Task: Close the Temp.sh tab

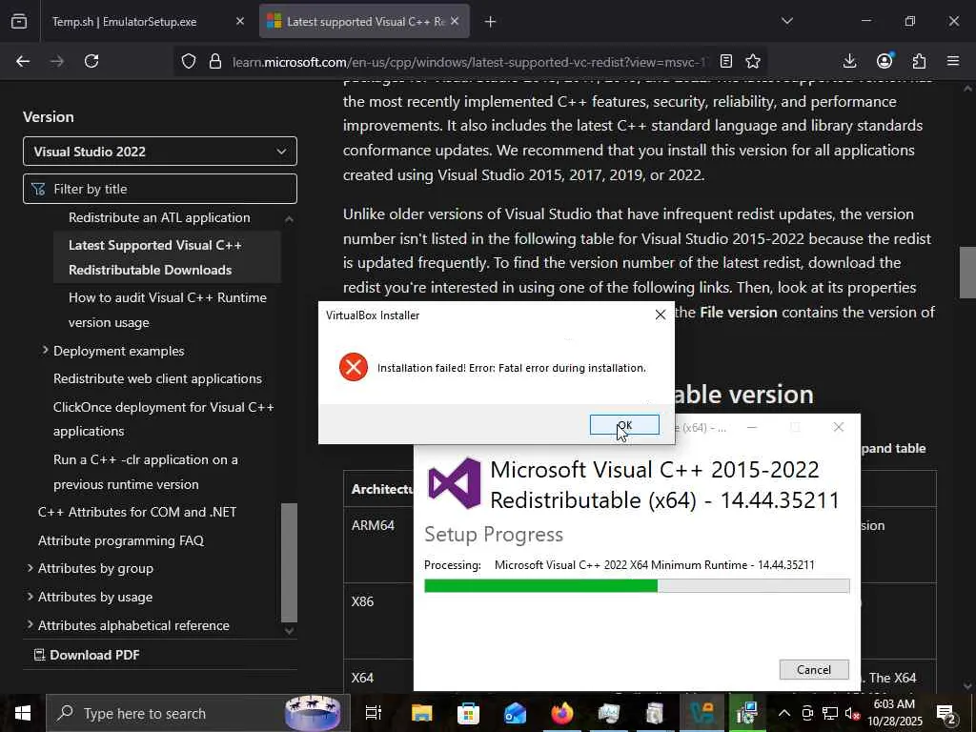Action: 240,22
